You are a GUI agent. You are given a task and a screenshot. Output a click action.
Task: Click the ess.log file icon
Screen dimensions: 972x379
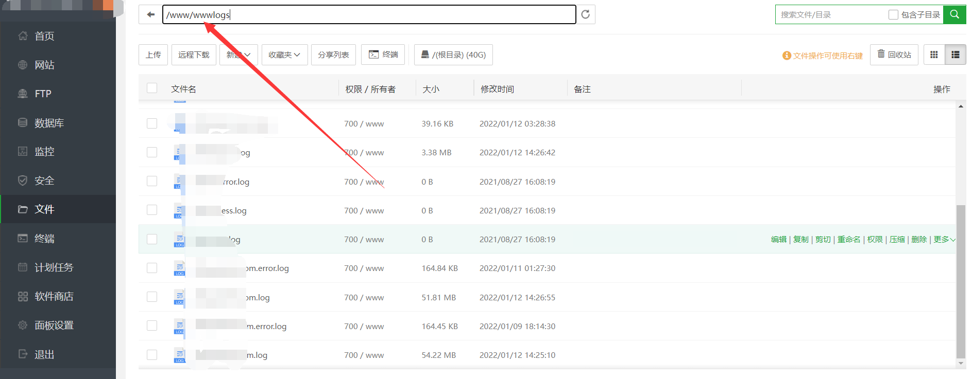(x=179, y=210)
